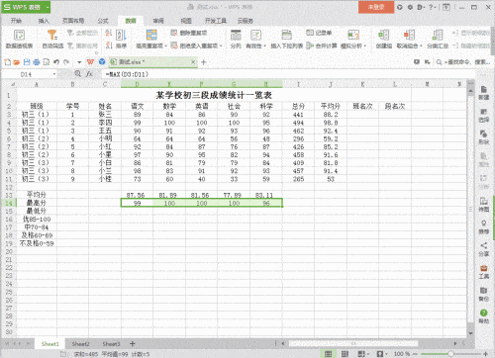
Task: Click the redo arrow icon
Action: pos(66,62)
